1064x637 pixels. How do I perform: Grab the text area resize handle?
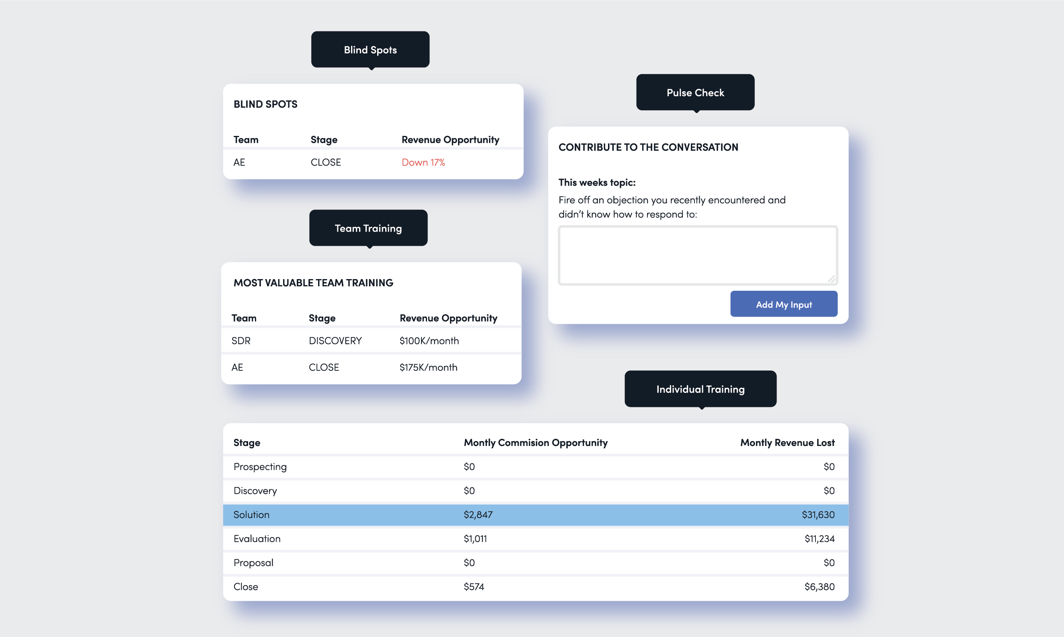click(x=831, y=279)
